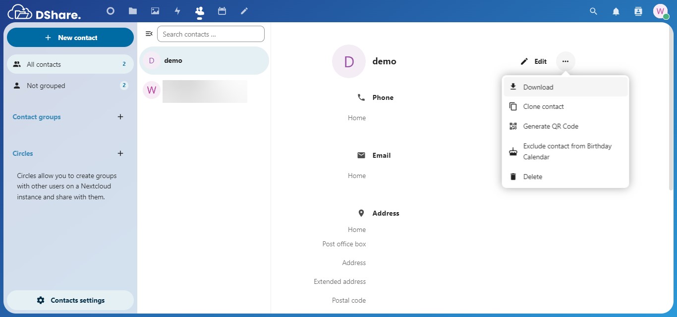
Task: Open the Dashboard circle icon
Action: click(111, 11)
